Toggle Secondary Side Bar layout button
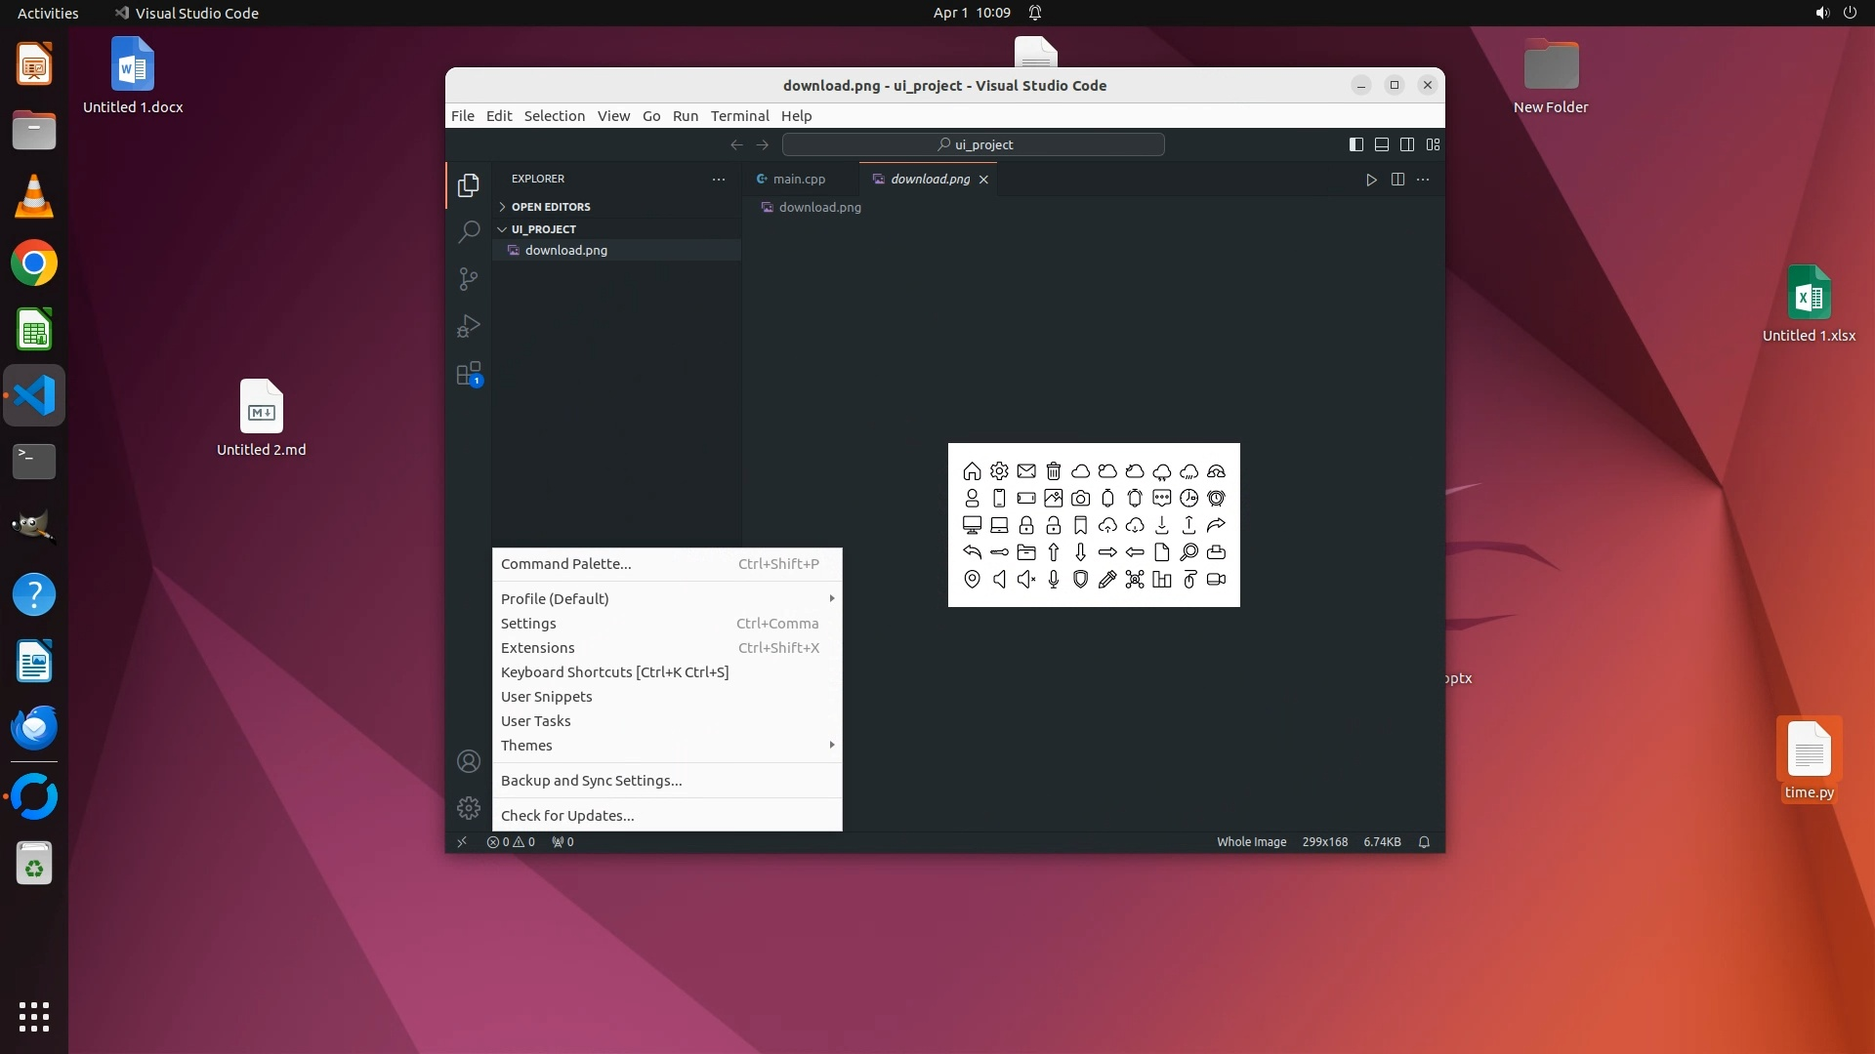Viewport: 1875px width, 1054px height. click(x=1407, y=144)
